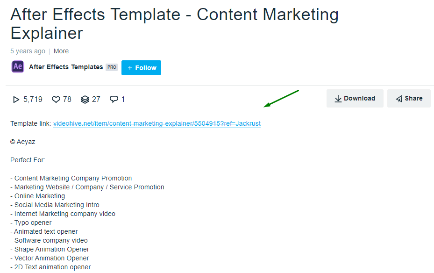Image resolution: width=434 pixels, height=273 pixels.
Task: Click the "5 years ago" timestamp
Action: (x=28, y=51)
